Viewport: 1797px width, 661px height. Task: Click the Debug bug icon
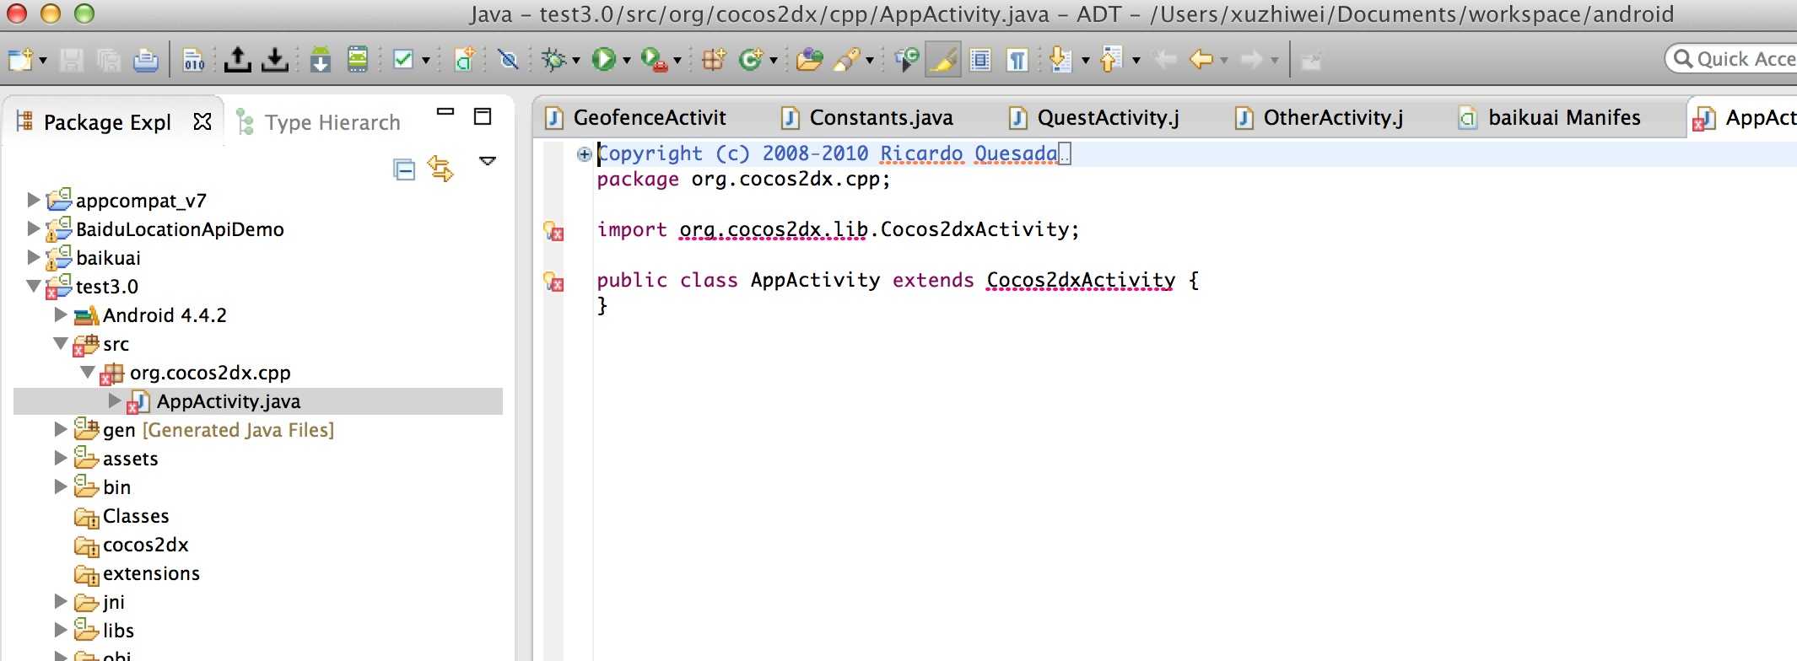pyautogui.click(x=555, y=60)
